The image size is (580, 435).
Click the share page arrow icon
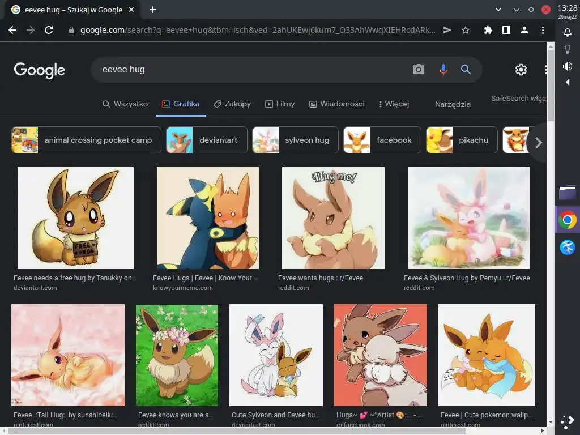[447, 30]
